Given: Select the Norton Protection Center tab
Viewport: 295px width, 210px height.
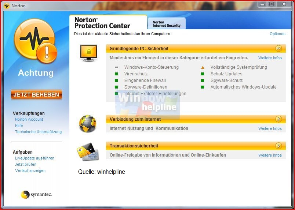Looking at the screenshot, I should point(108,23).
